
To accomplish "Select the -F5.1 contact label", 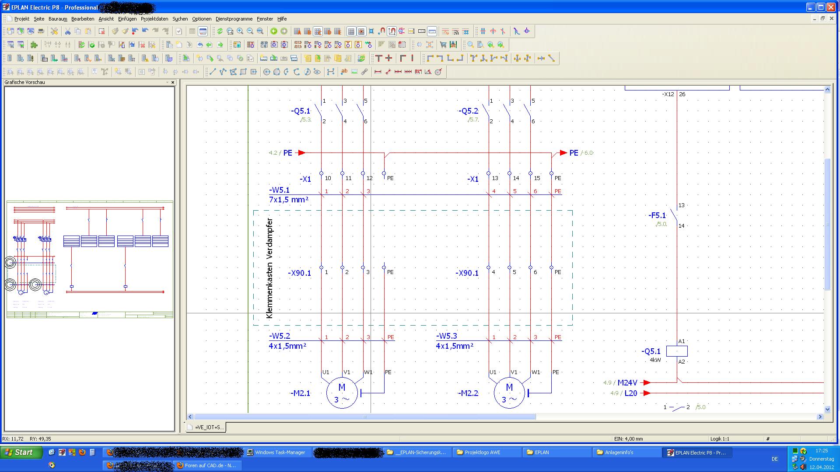I will (657, 215).
